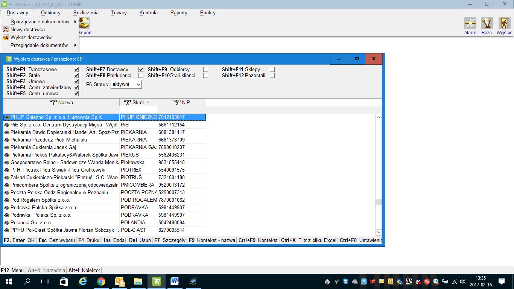Click the Wyjście exit icon
The image size is (514, 289).
pyautogui.click(x=504, y=23)
